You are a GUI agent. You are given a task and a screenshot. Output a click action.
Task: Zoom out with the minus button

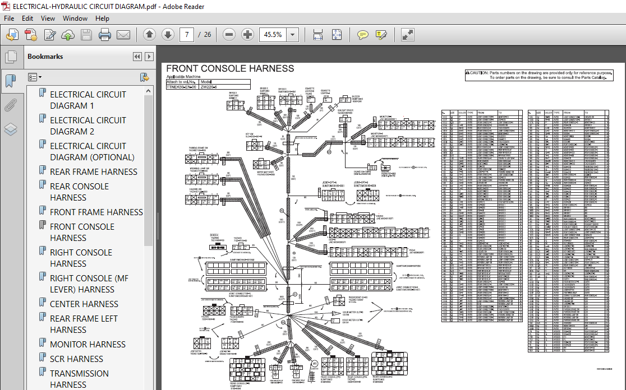click(229, 35)
